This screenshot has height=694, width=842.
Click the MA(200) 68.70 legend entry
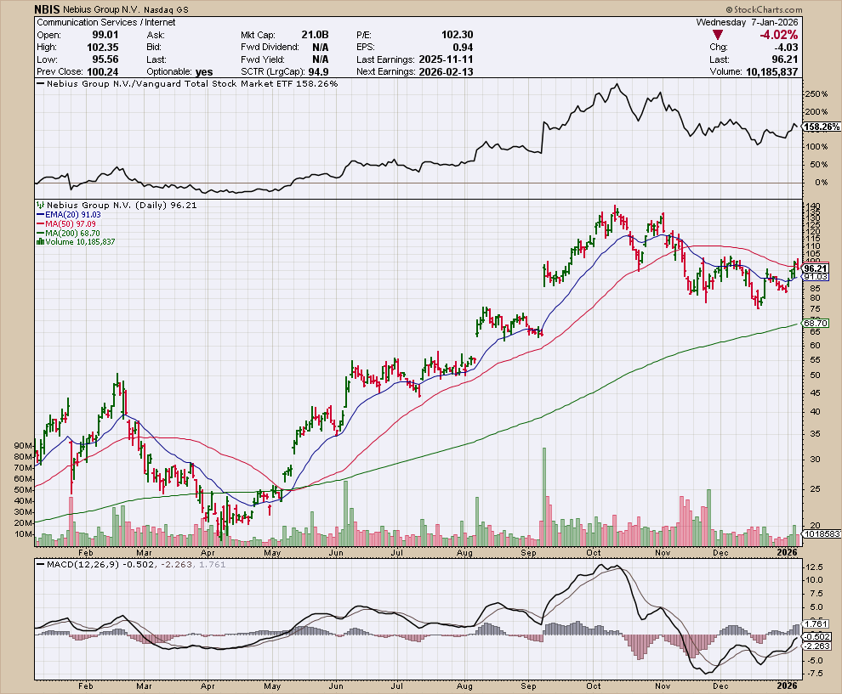tap(68, 234)
